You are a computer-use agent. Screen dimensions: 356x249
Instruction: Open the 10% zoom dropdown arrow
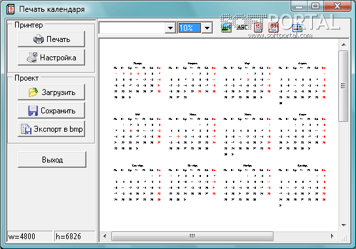pyautogui.click(x=207, y=28)
